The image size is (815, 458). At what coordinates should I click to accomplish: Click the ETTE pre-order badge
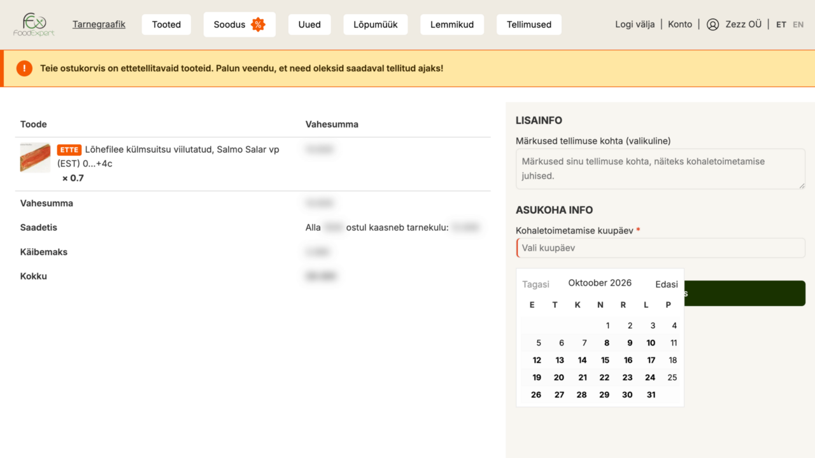[x=69, y=150]
